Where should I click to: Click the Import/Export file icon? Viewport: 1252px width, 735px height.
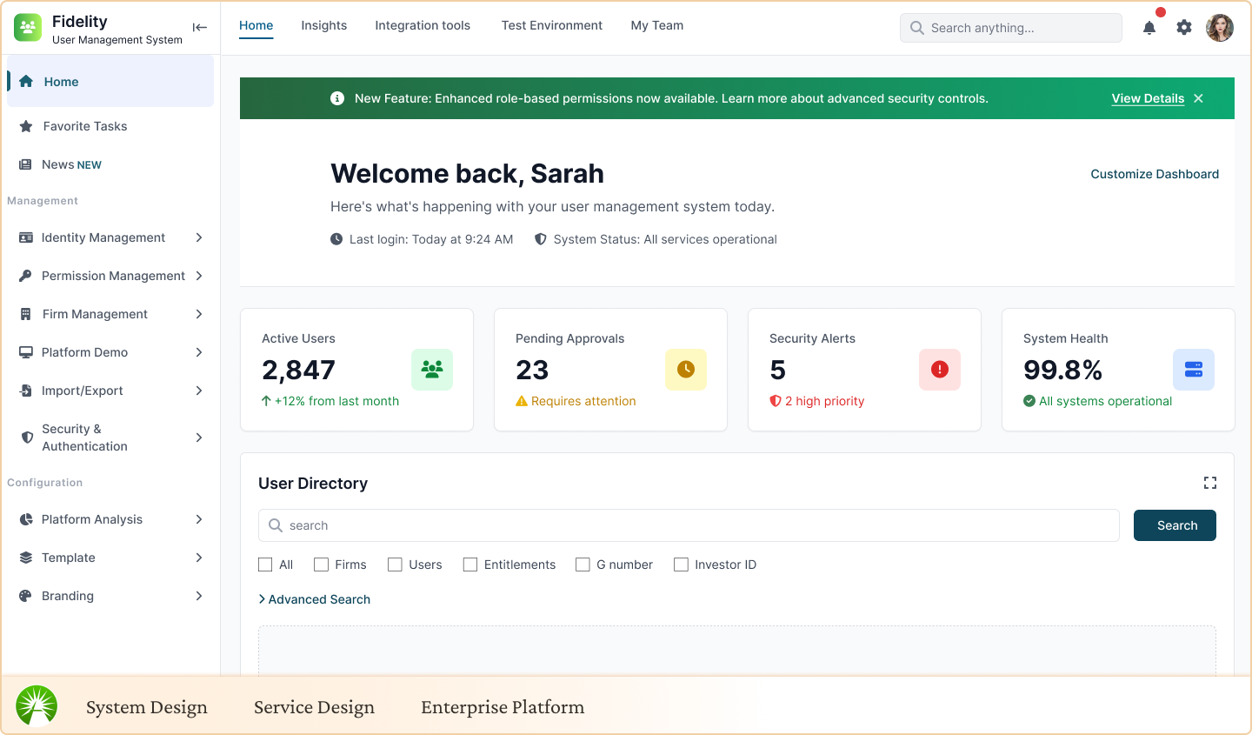tap(26, 391)
